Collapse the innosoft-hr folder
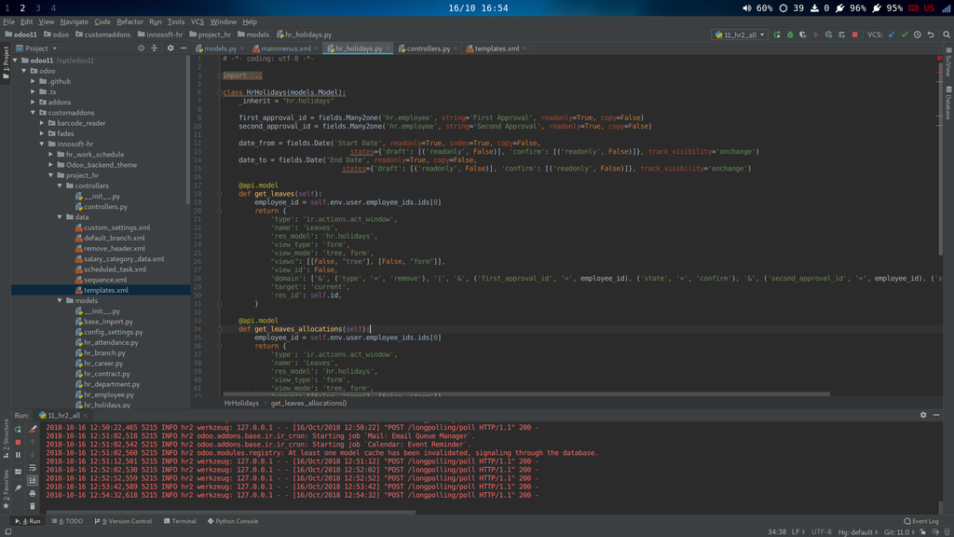The height and width of the screenshot is (537, 954). point(42,144)
